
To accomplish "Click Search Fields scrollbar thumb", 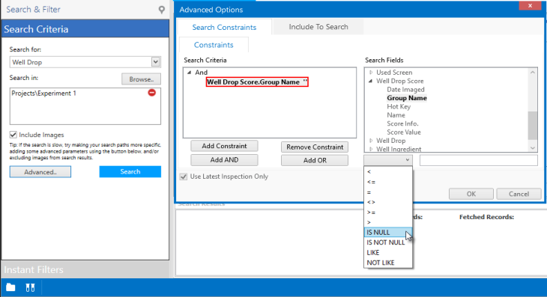I will (532, 126).
